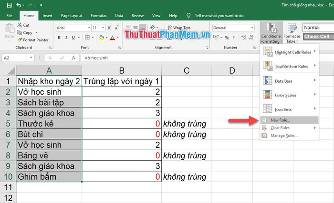
Task: Open the General number format dropdown
Action: click(252, 28)
